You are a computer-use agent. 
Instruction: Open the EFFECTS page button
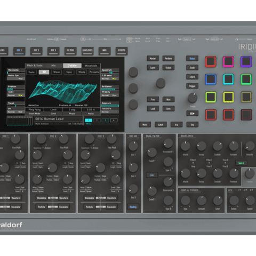click(x=122, y=51)
